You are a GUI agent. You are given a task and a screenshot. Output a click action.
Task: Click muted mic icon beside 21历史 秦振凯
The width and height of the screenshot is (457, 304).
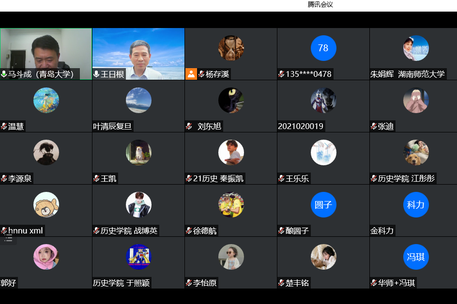click(x=189, y=178)
